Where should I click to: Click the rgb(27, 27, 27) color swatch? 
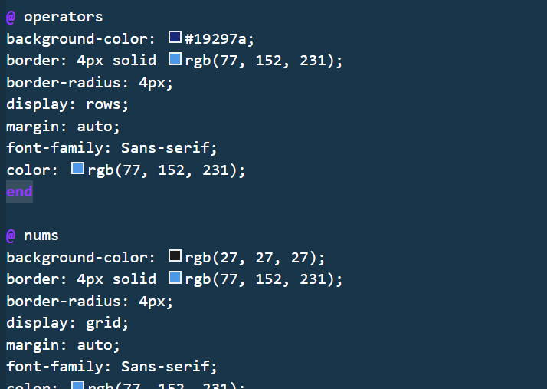click(x=175, y=256)
